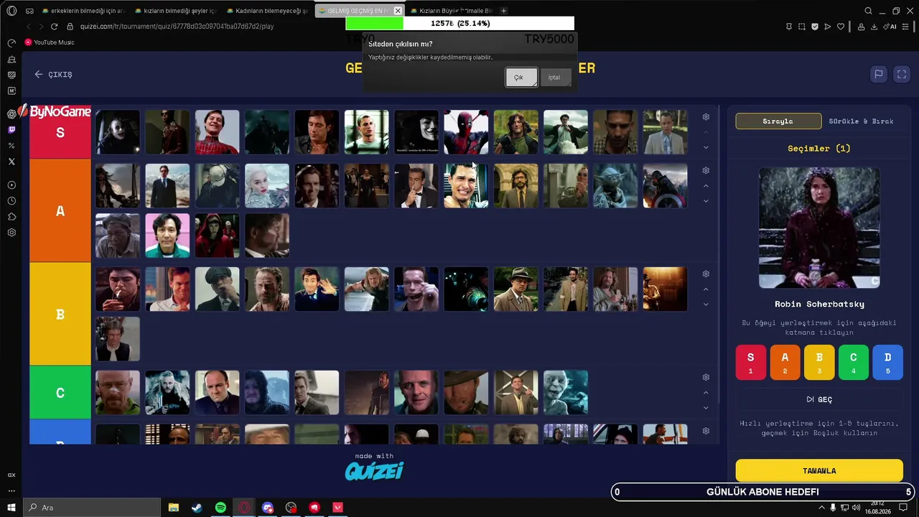
Task: Assign current pick to blue D tier
Action: pyautogui.click(x=888, y=362)
